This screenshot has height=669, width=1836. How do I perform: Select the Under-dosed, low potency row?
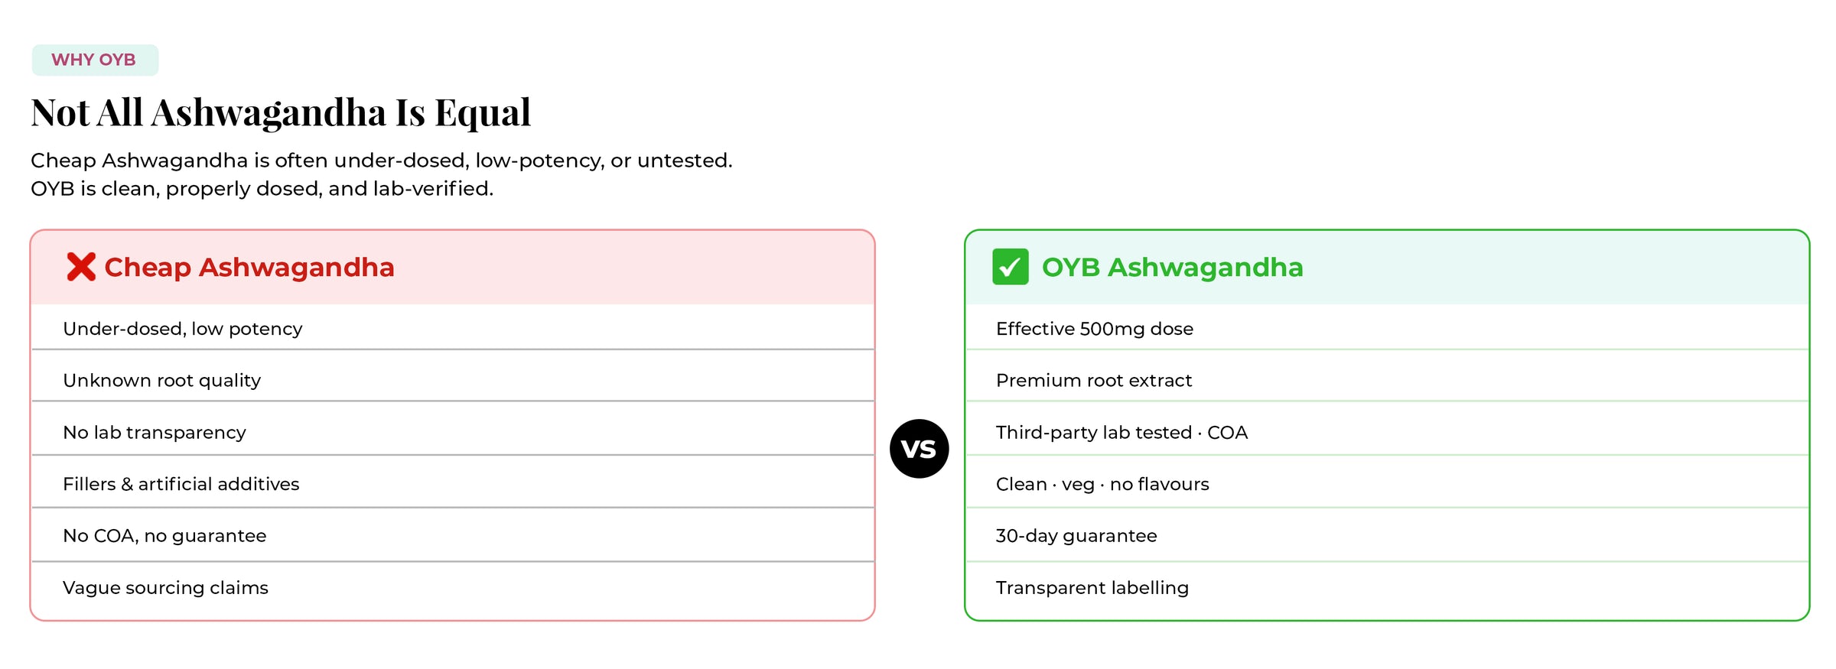[x=452, y=328]
